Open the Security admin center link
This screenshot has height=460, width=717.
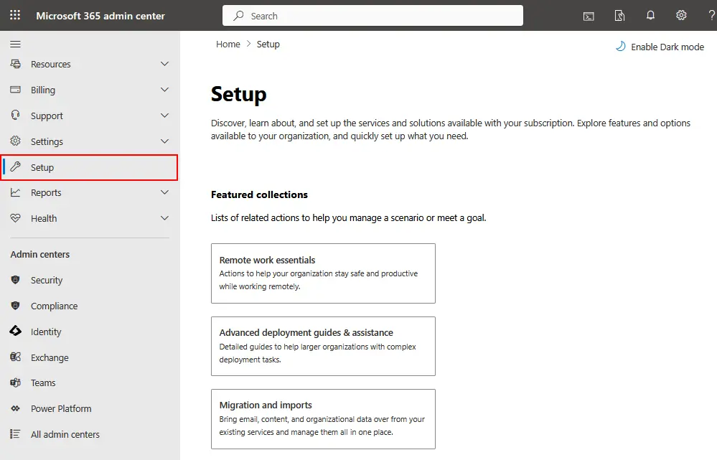coord(46,281)
